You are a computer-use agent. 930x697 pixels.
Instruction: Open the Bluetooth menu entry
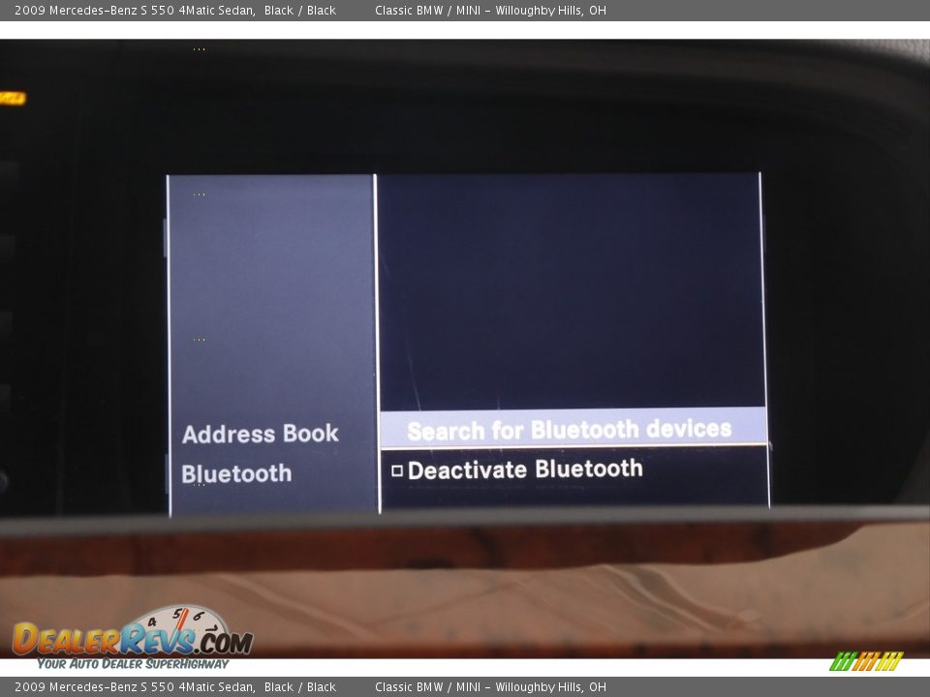click(x=236, y=473)
